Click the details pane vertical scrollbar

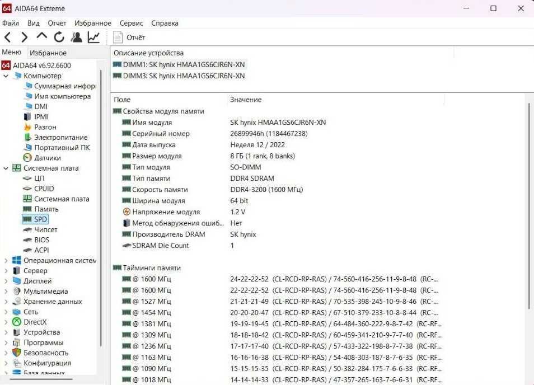529,206
